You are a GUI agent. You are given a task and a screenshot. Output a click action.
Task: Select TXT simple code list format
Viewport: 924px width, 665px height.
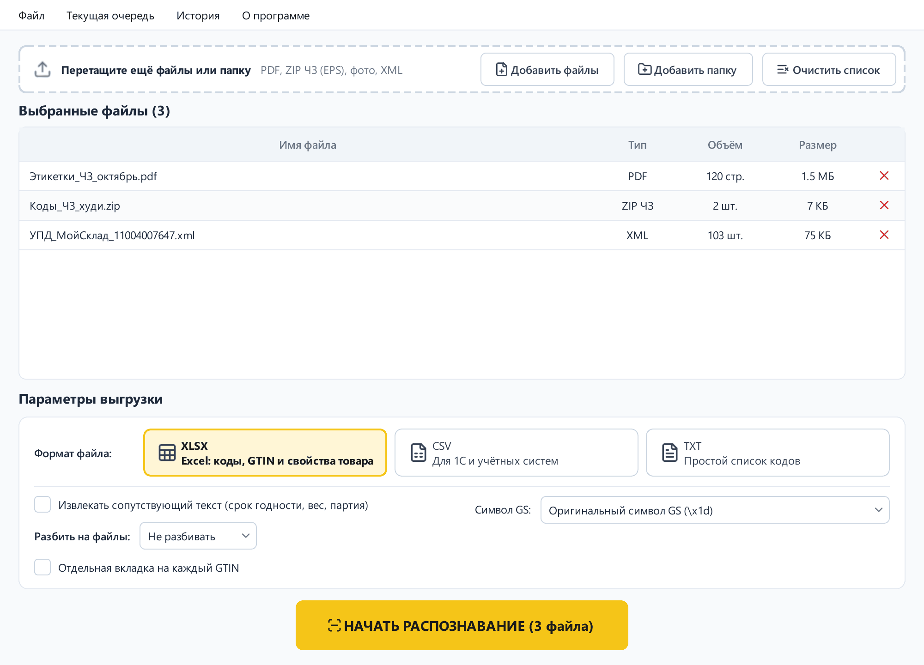pyautogui.click(x=768, y=453)
